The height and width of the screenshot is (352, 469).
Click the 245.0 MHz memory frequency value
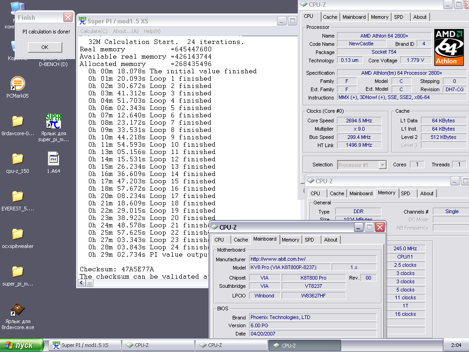[x=405, y=248]
